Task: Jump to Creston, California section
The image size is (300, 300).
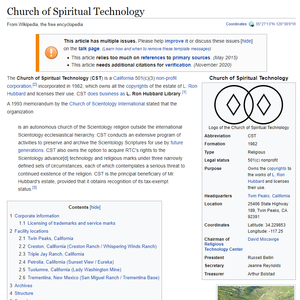Action: point(92,247)
